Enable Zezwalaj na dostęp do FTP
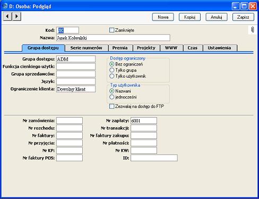The image size is (259, 199). click(111, 106)
